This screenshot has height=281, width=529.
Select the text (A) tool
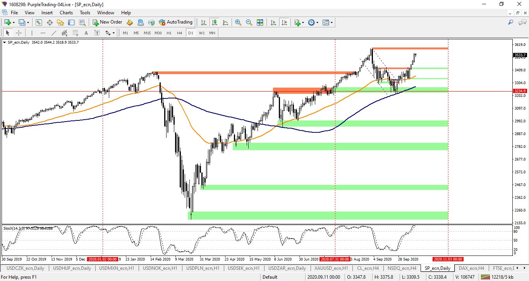coord(86,33)
